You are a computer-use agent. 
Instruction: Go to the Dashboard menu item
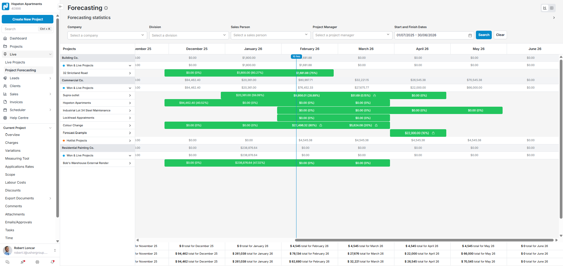[x=18, y=38]
